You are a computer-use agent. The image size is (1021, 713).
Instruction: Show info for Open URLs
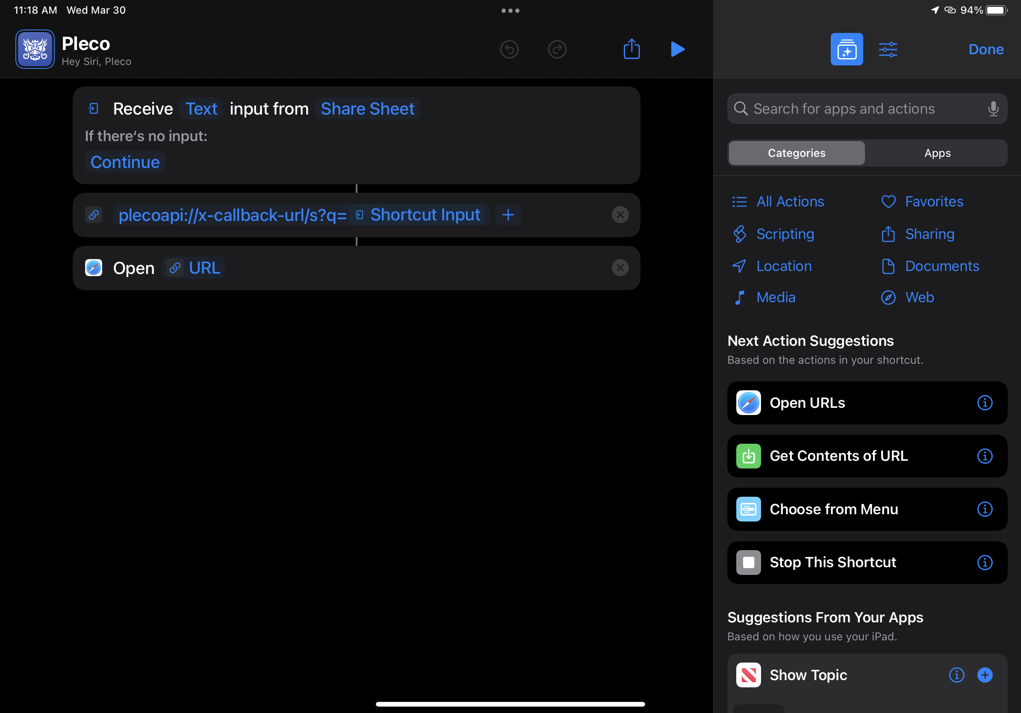pyautogui.click(x=985, y=403)
